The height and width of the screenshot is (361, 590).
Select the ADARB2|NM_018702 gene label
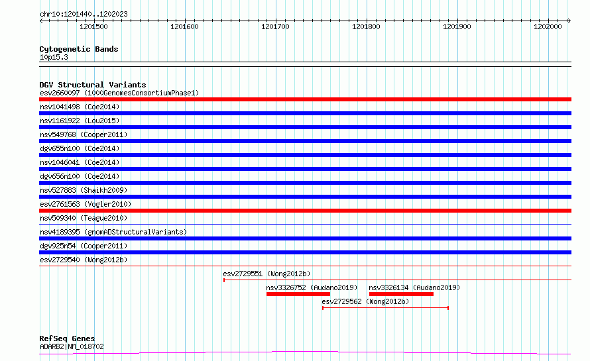pyautogui.click(x=72, y=346)
